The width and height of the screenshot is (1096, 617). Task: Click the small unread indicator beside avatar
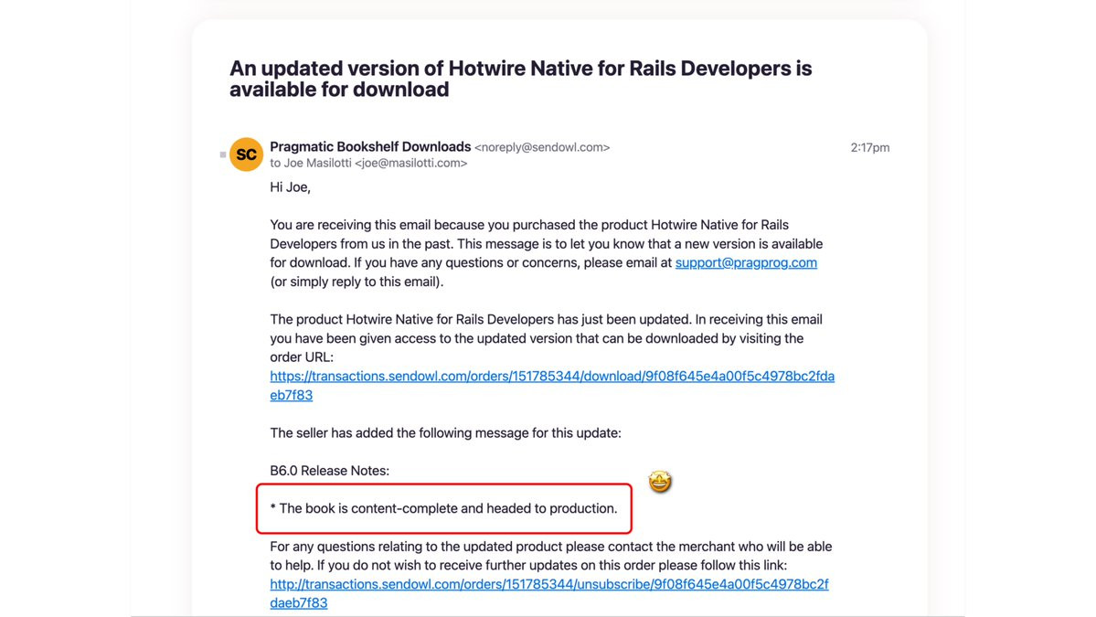[x=223, y=154]
